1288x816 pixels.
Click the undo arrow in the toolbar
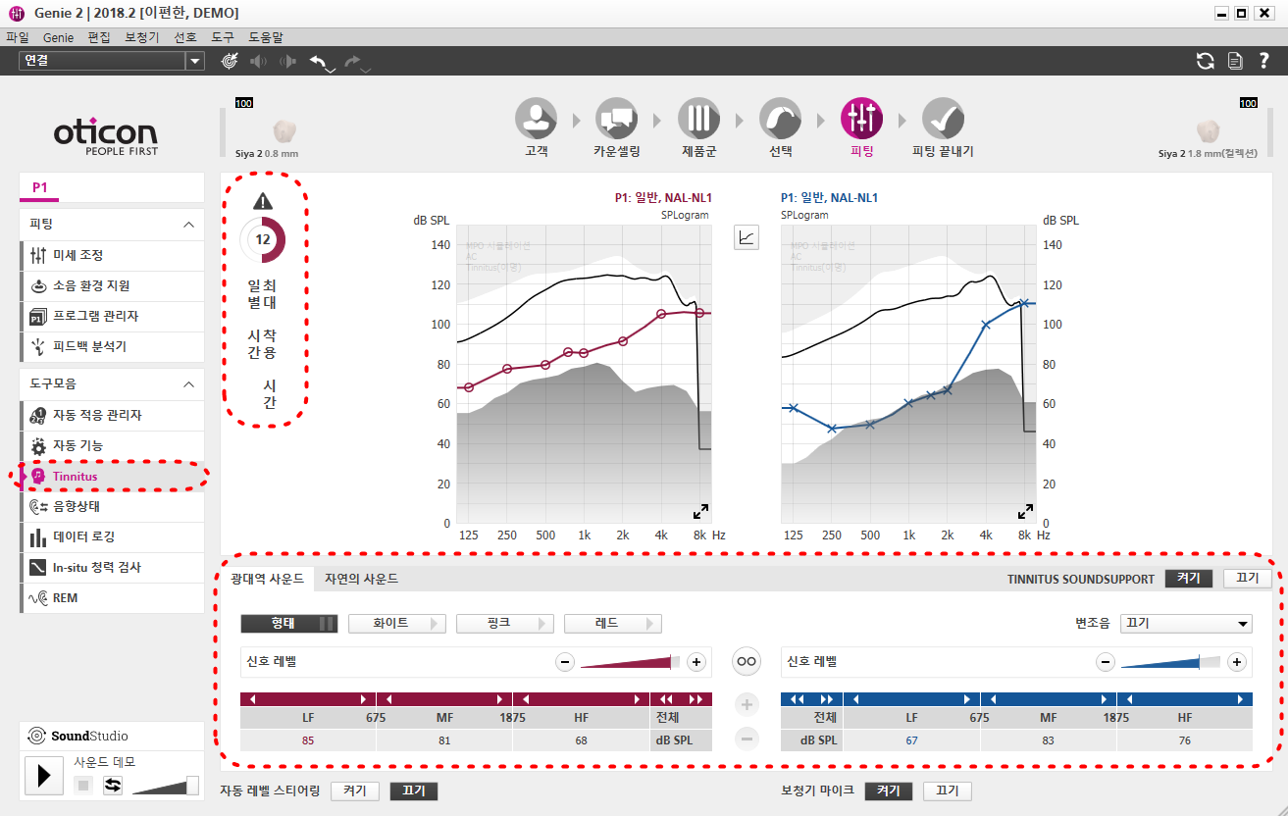pos(319,61)
